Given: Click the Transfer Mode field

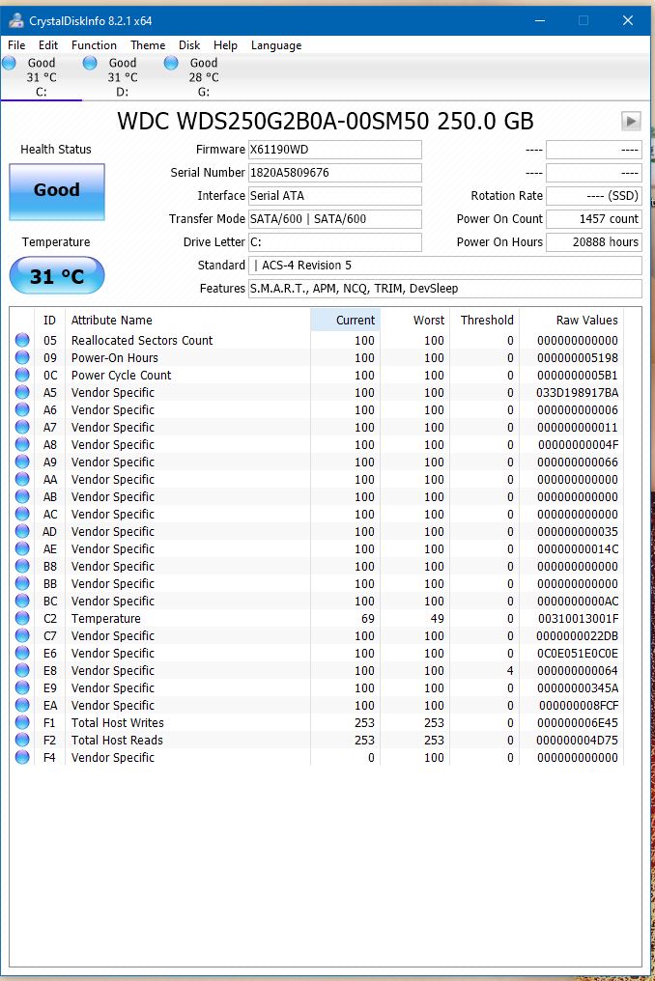Looking at the screenshot, I should tap(335, 219).
